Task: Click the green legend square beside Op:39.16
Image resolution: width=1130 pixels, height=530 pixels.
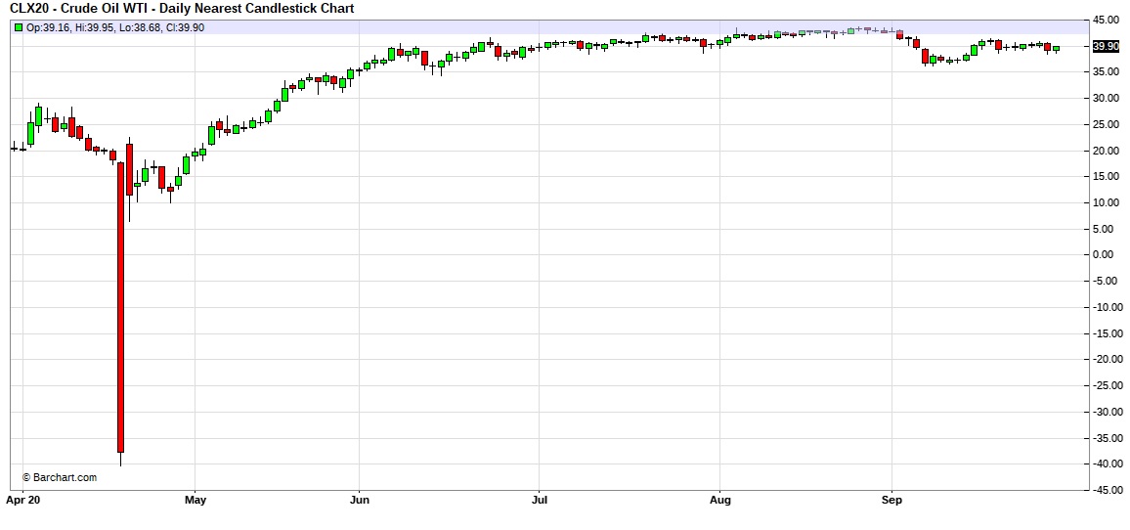Action: coord(19,27)
